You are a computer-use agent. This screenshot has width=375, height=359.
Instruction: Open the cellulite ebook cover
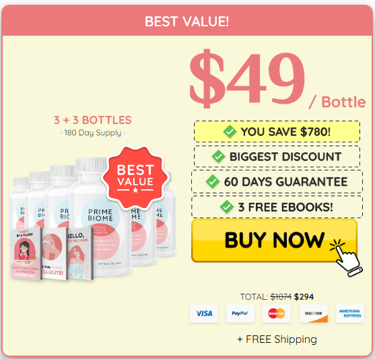[54, 254]
